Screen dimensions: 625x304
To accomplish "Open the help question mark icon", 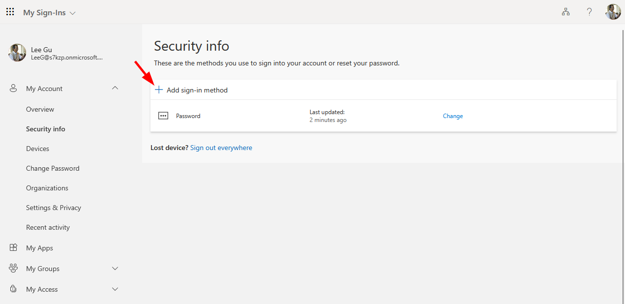I will click(589, 12).
